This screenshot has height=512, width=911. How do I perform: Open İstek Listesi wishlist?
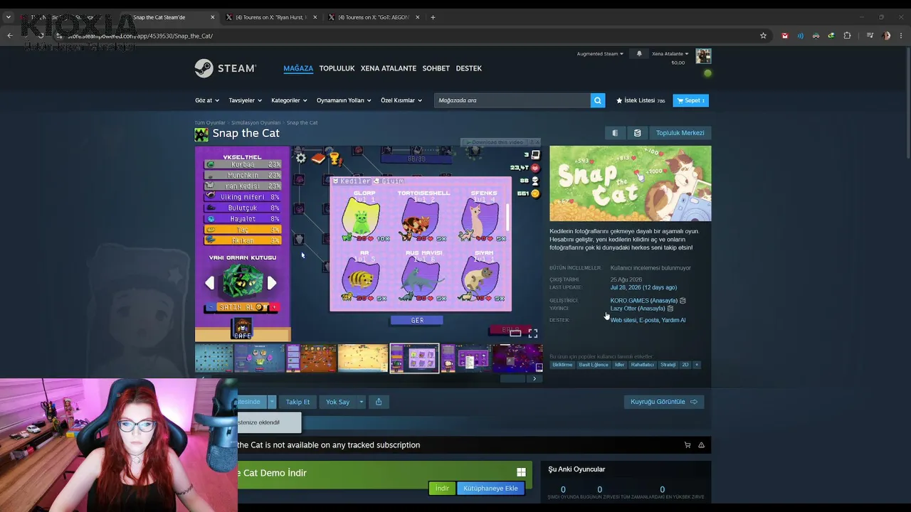[641, 100]
